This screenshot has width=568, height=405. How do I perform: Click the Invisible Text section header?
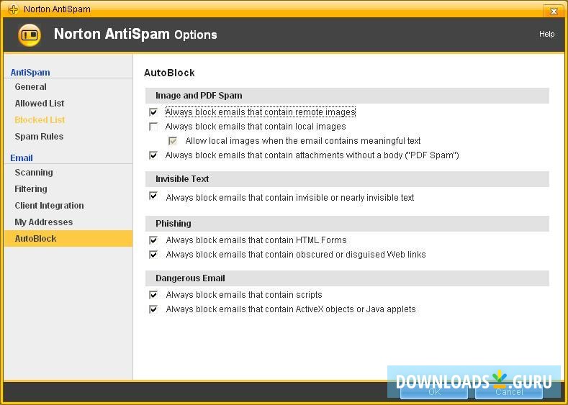[x=347, y=179]
